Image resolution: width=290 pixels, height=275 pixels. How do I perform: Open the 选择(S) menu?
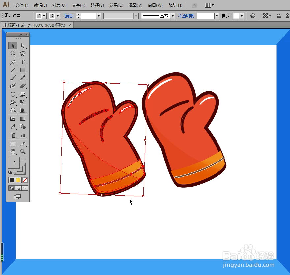(x=97, y=5)
